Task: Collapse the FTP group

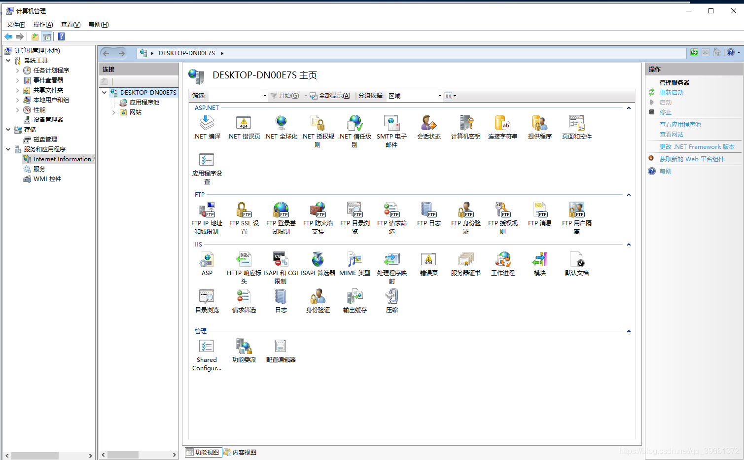Action: [x=629, y=195]
